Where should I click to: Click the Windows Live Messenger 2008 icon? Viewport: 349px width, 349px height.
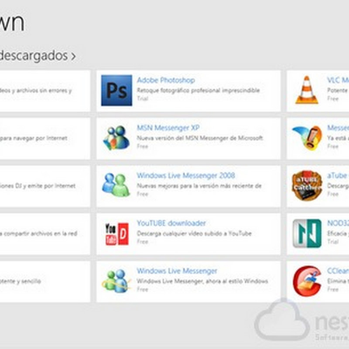point(116,185)
